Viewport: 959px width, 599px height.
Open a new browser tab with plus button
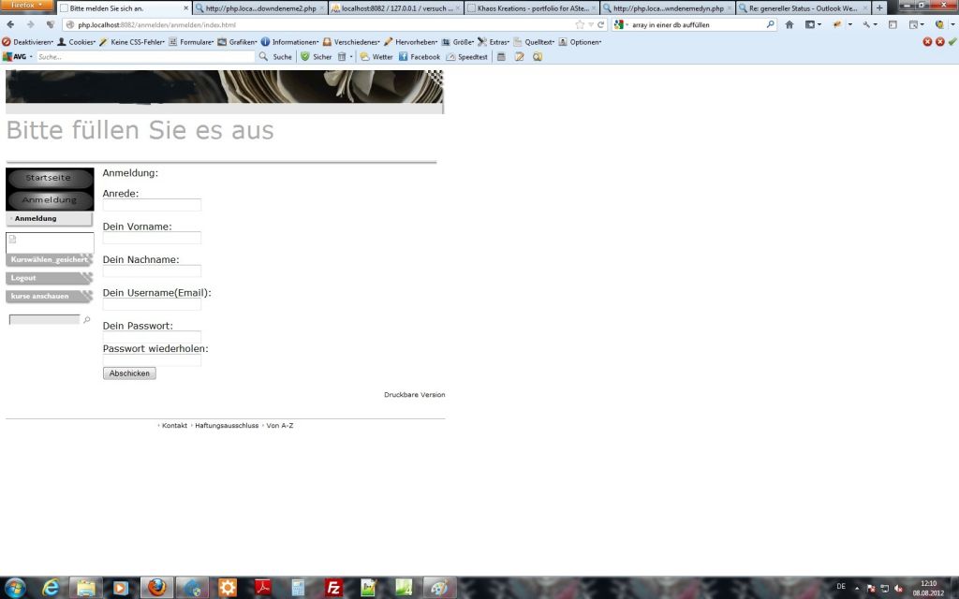click(878, 8)
